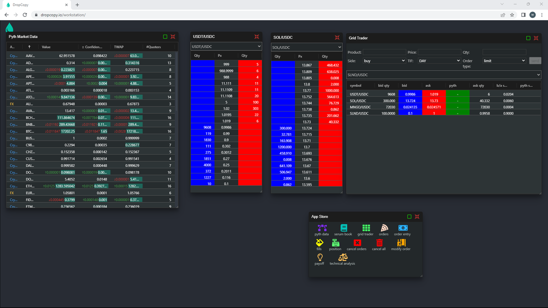Open a new browser tab
Image resolution: width=548 pixels, height=308 pixels.
[x=77, y=5]
